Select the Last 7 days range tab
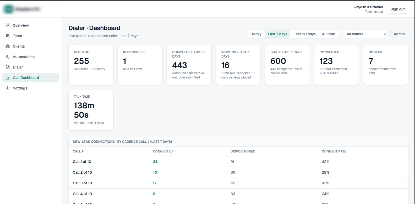The height and width of the screenshot is (204, 415). pyautogui.click(x=277, y=34)
